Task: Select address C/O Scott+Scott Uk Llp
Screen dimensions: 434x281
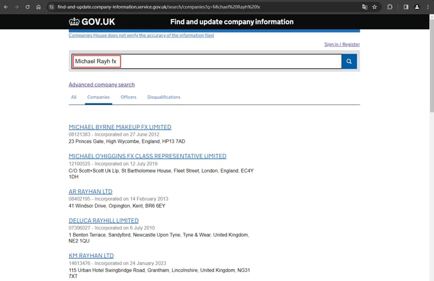Action: [x=161, y=174]
